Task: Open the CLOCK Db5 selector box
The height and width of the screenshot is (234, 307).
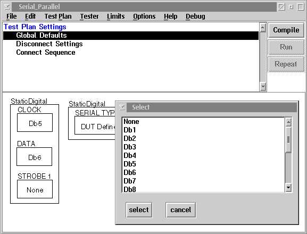Action: (x=35, y=123)
